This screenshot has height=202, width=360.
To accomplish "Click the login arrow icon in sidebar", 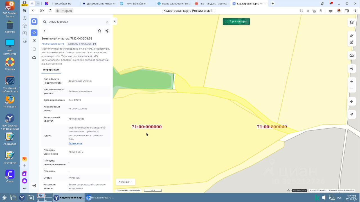I will tap(34, 185).
